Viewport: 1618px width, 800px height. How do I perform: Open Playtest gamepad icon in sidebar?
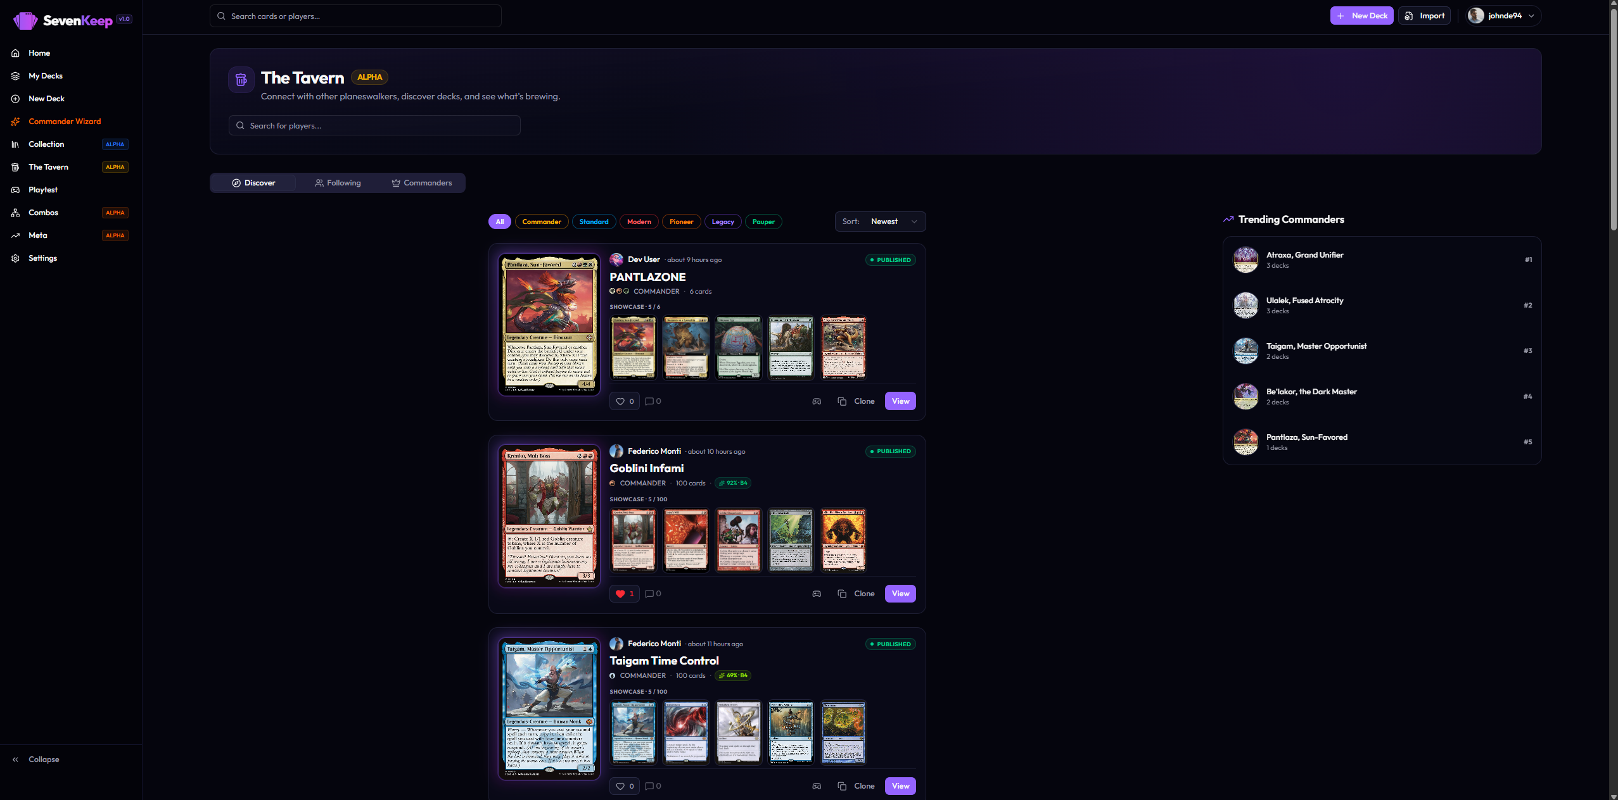pyautogui.click(x=15, y=190)
